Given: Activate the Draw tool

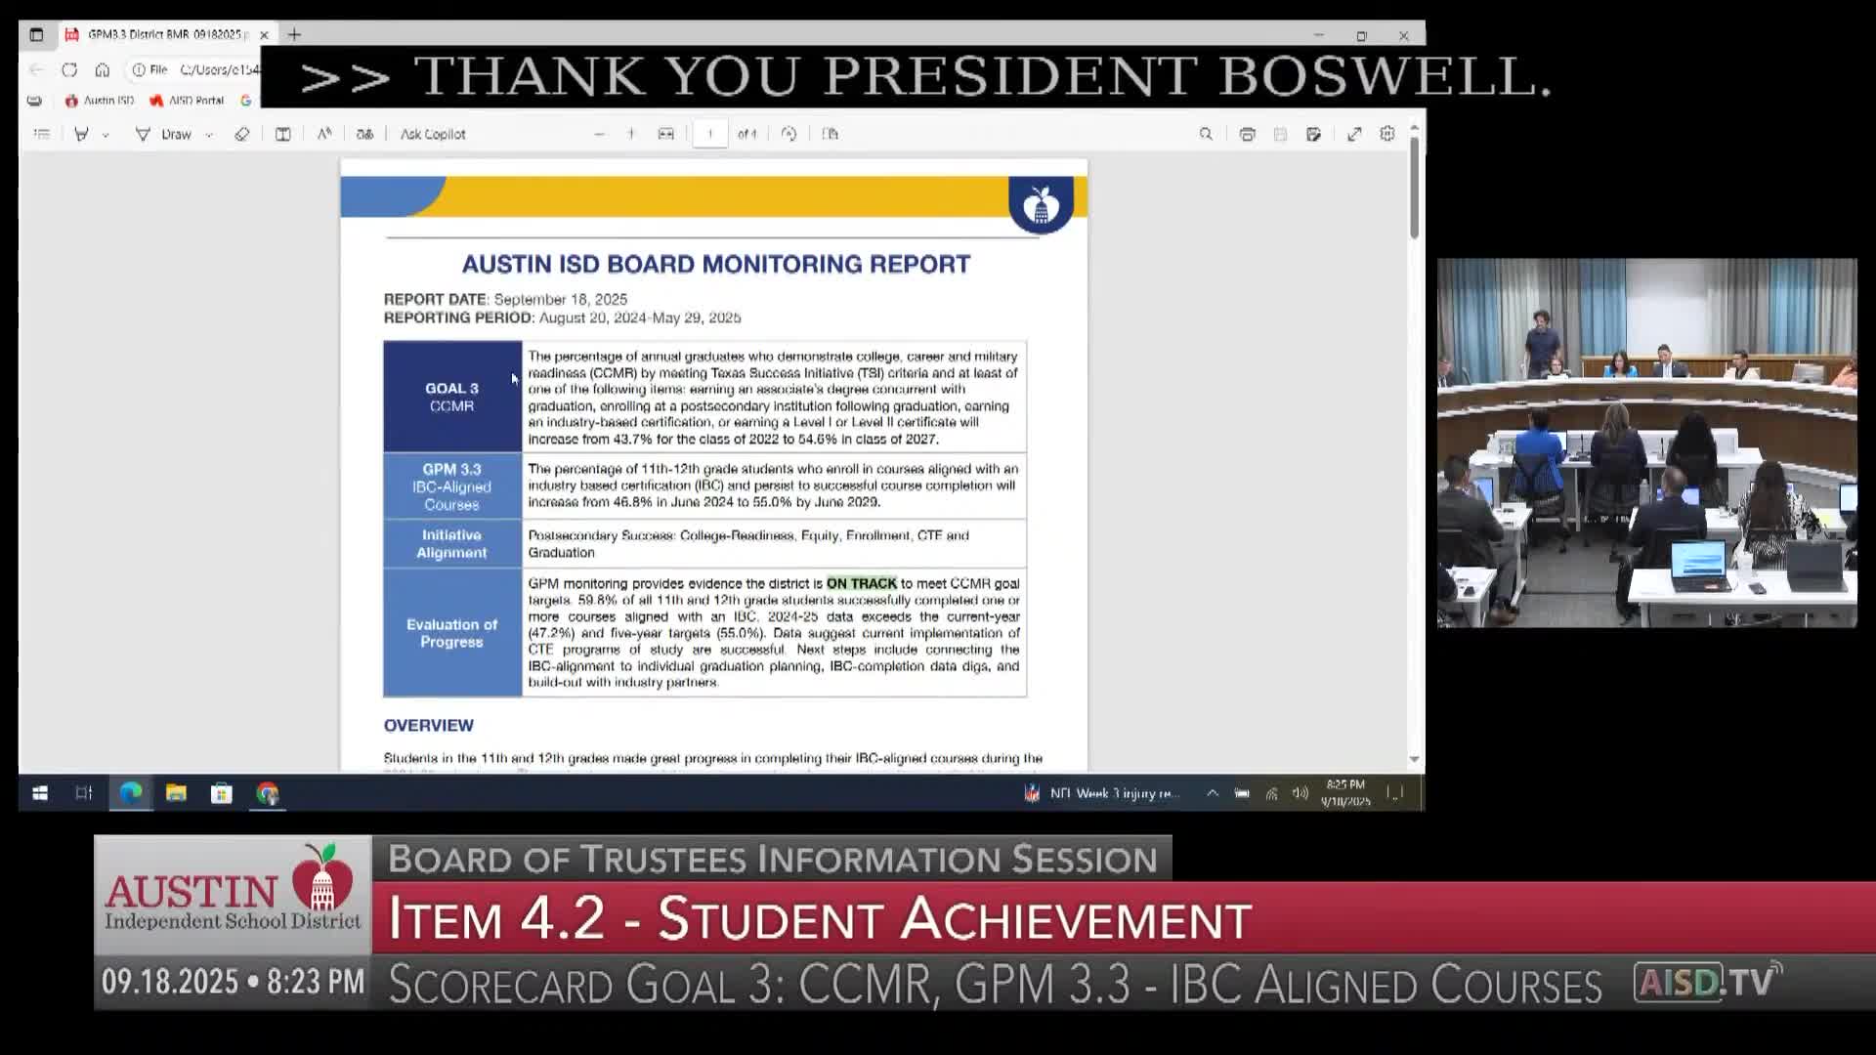Looking at the screenshot, I should pos(165,134).
